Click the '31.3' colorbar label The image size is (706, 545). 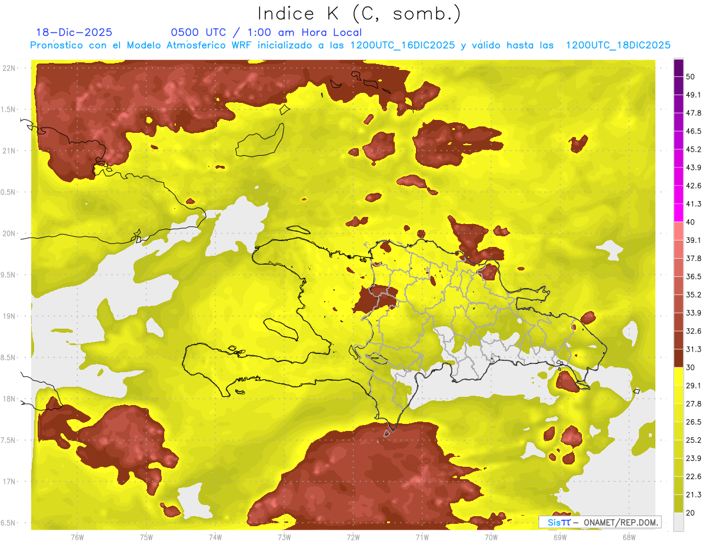coord(694,349)
